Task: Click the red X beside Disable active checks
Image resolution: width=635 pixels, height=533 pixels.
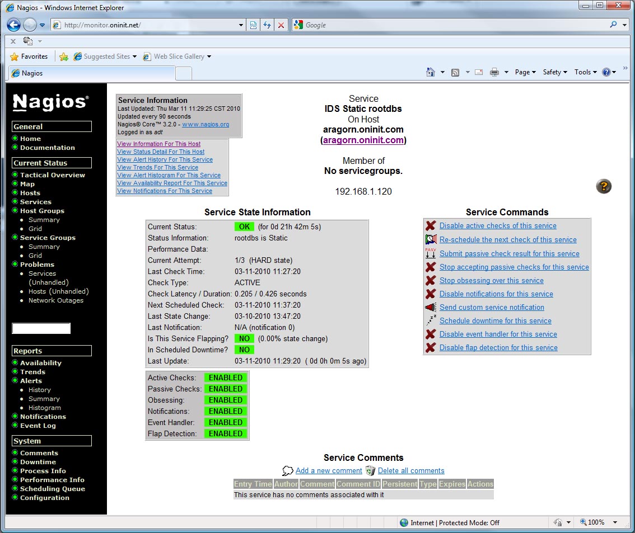Action: click(x=431, y=225)
